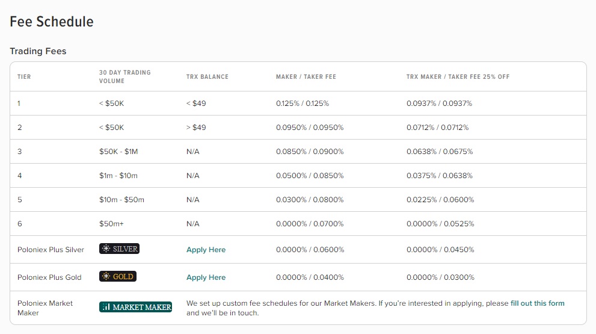
Task: Click the TRX MAKER / TAKER FEE 25% OFF header
Action: tap(458, 76)
